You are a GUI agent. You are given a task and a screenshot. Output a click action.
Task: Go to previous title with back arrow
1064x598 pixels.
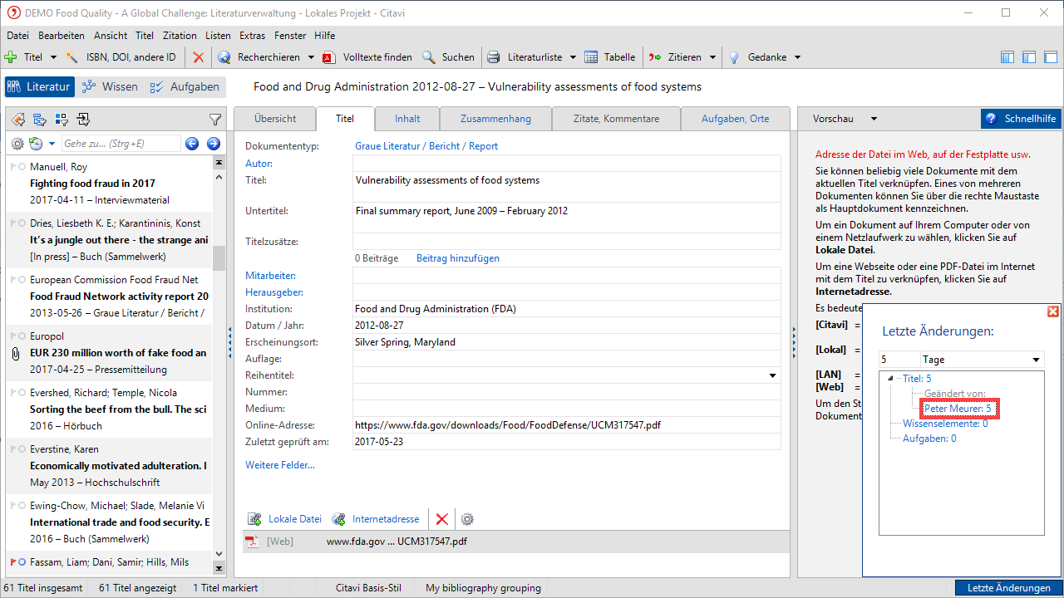tap(192, 144)
